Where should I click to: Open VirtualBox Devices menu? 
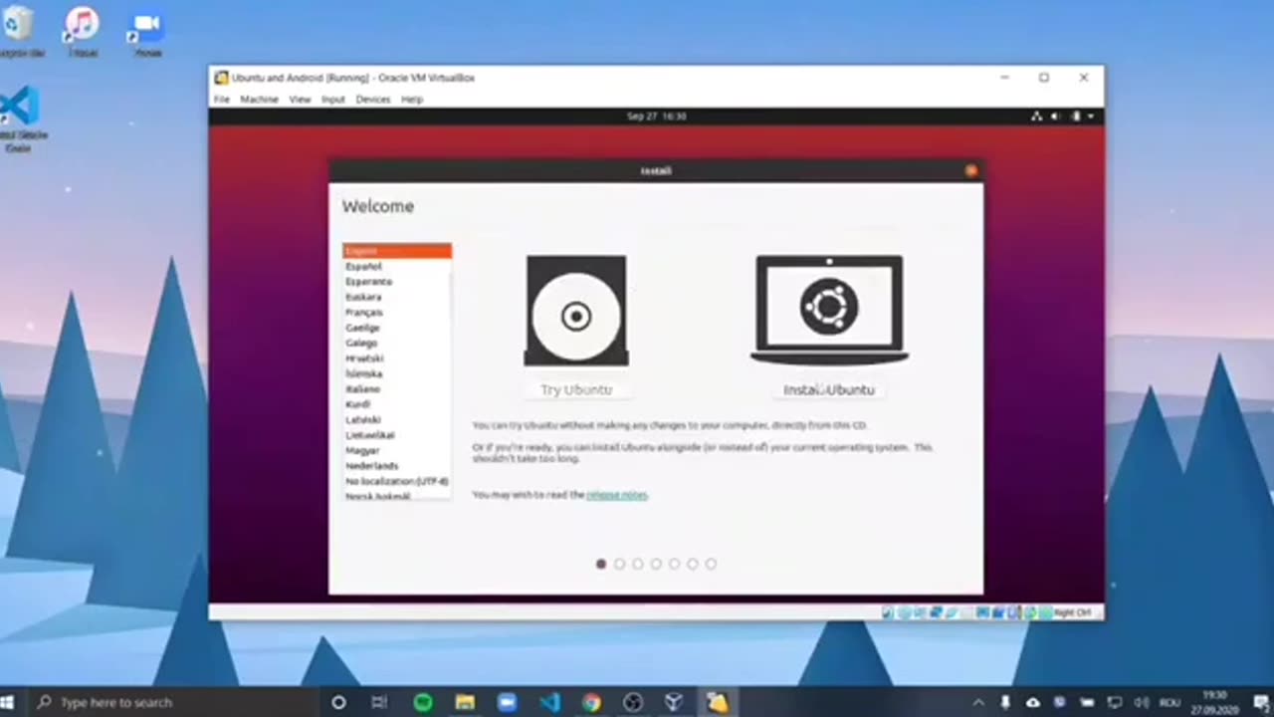373,100
